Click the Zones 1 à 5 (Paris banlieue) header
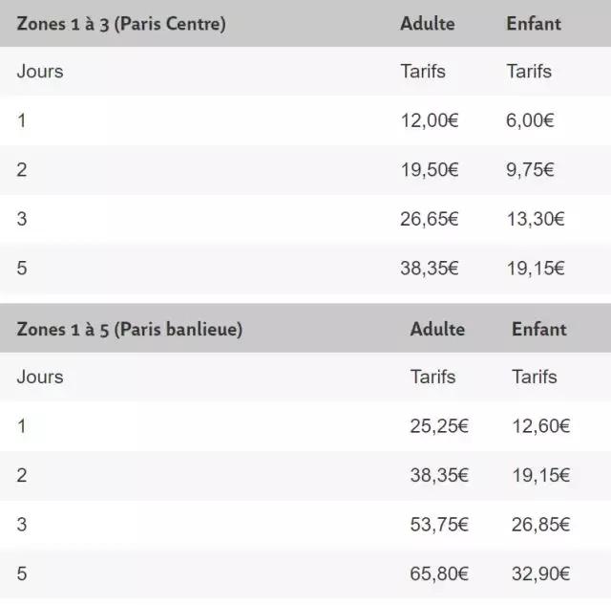 coord(130,330)
